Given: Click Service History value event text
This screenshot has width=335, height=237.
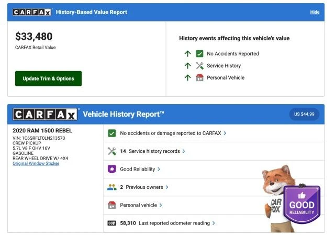Looking at the screenshot, I should pos(224,65).
